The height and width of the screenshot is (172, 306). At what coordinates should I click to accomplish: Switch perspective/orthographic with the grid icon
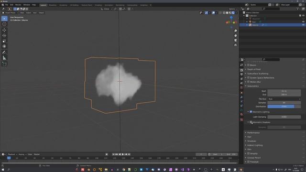point(236,45)
